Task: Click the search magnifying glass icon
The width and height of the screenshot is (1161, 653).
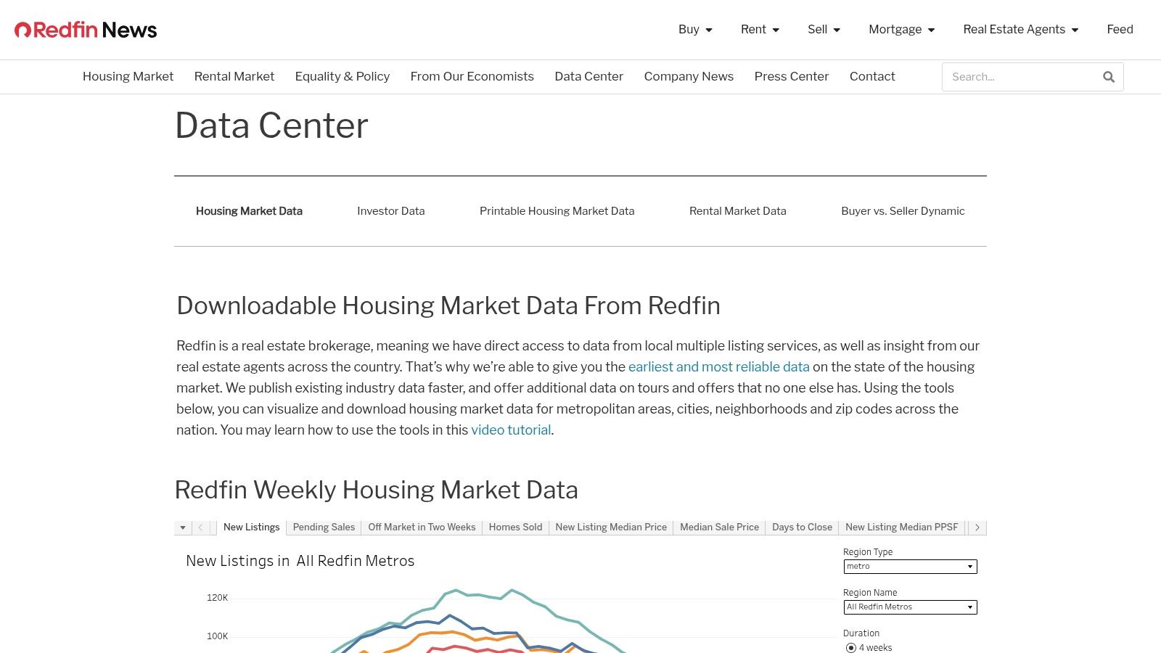Action: tap(1108, 76)
